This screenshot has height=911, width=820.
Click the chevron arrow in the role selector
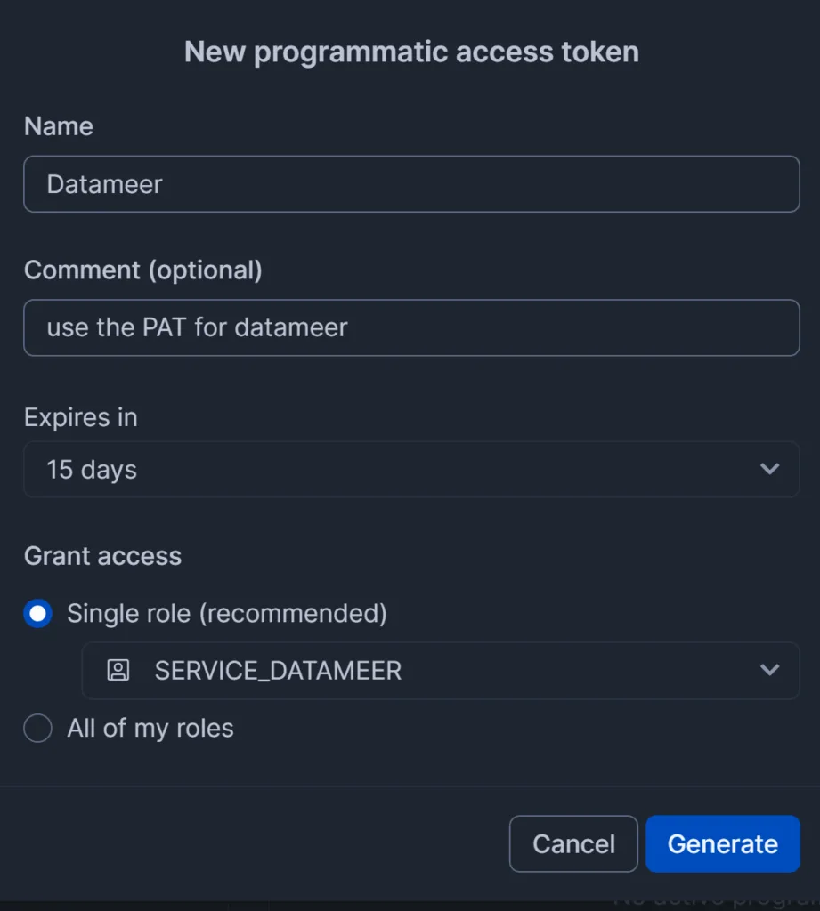click(769, 670)
